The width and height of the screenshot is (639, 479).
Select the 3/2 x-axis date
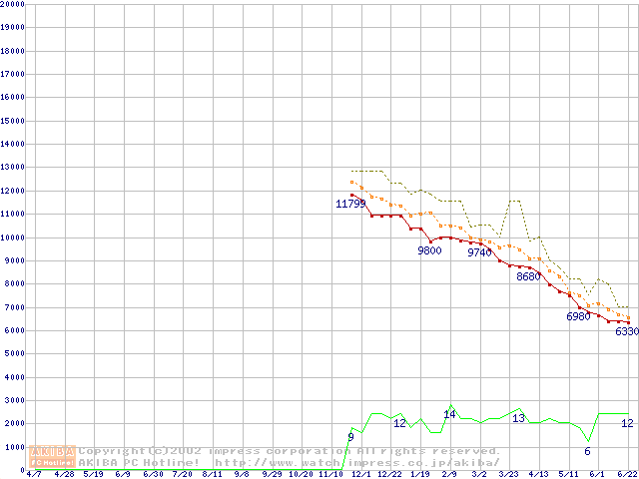coord(479,475)
